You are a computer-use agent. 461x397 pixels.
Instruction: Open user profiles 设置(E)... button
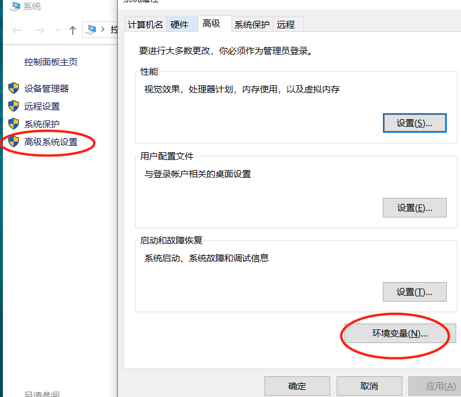pos(415,208)
